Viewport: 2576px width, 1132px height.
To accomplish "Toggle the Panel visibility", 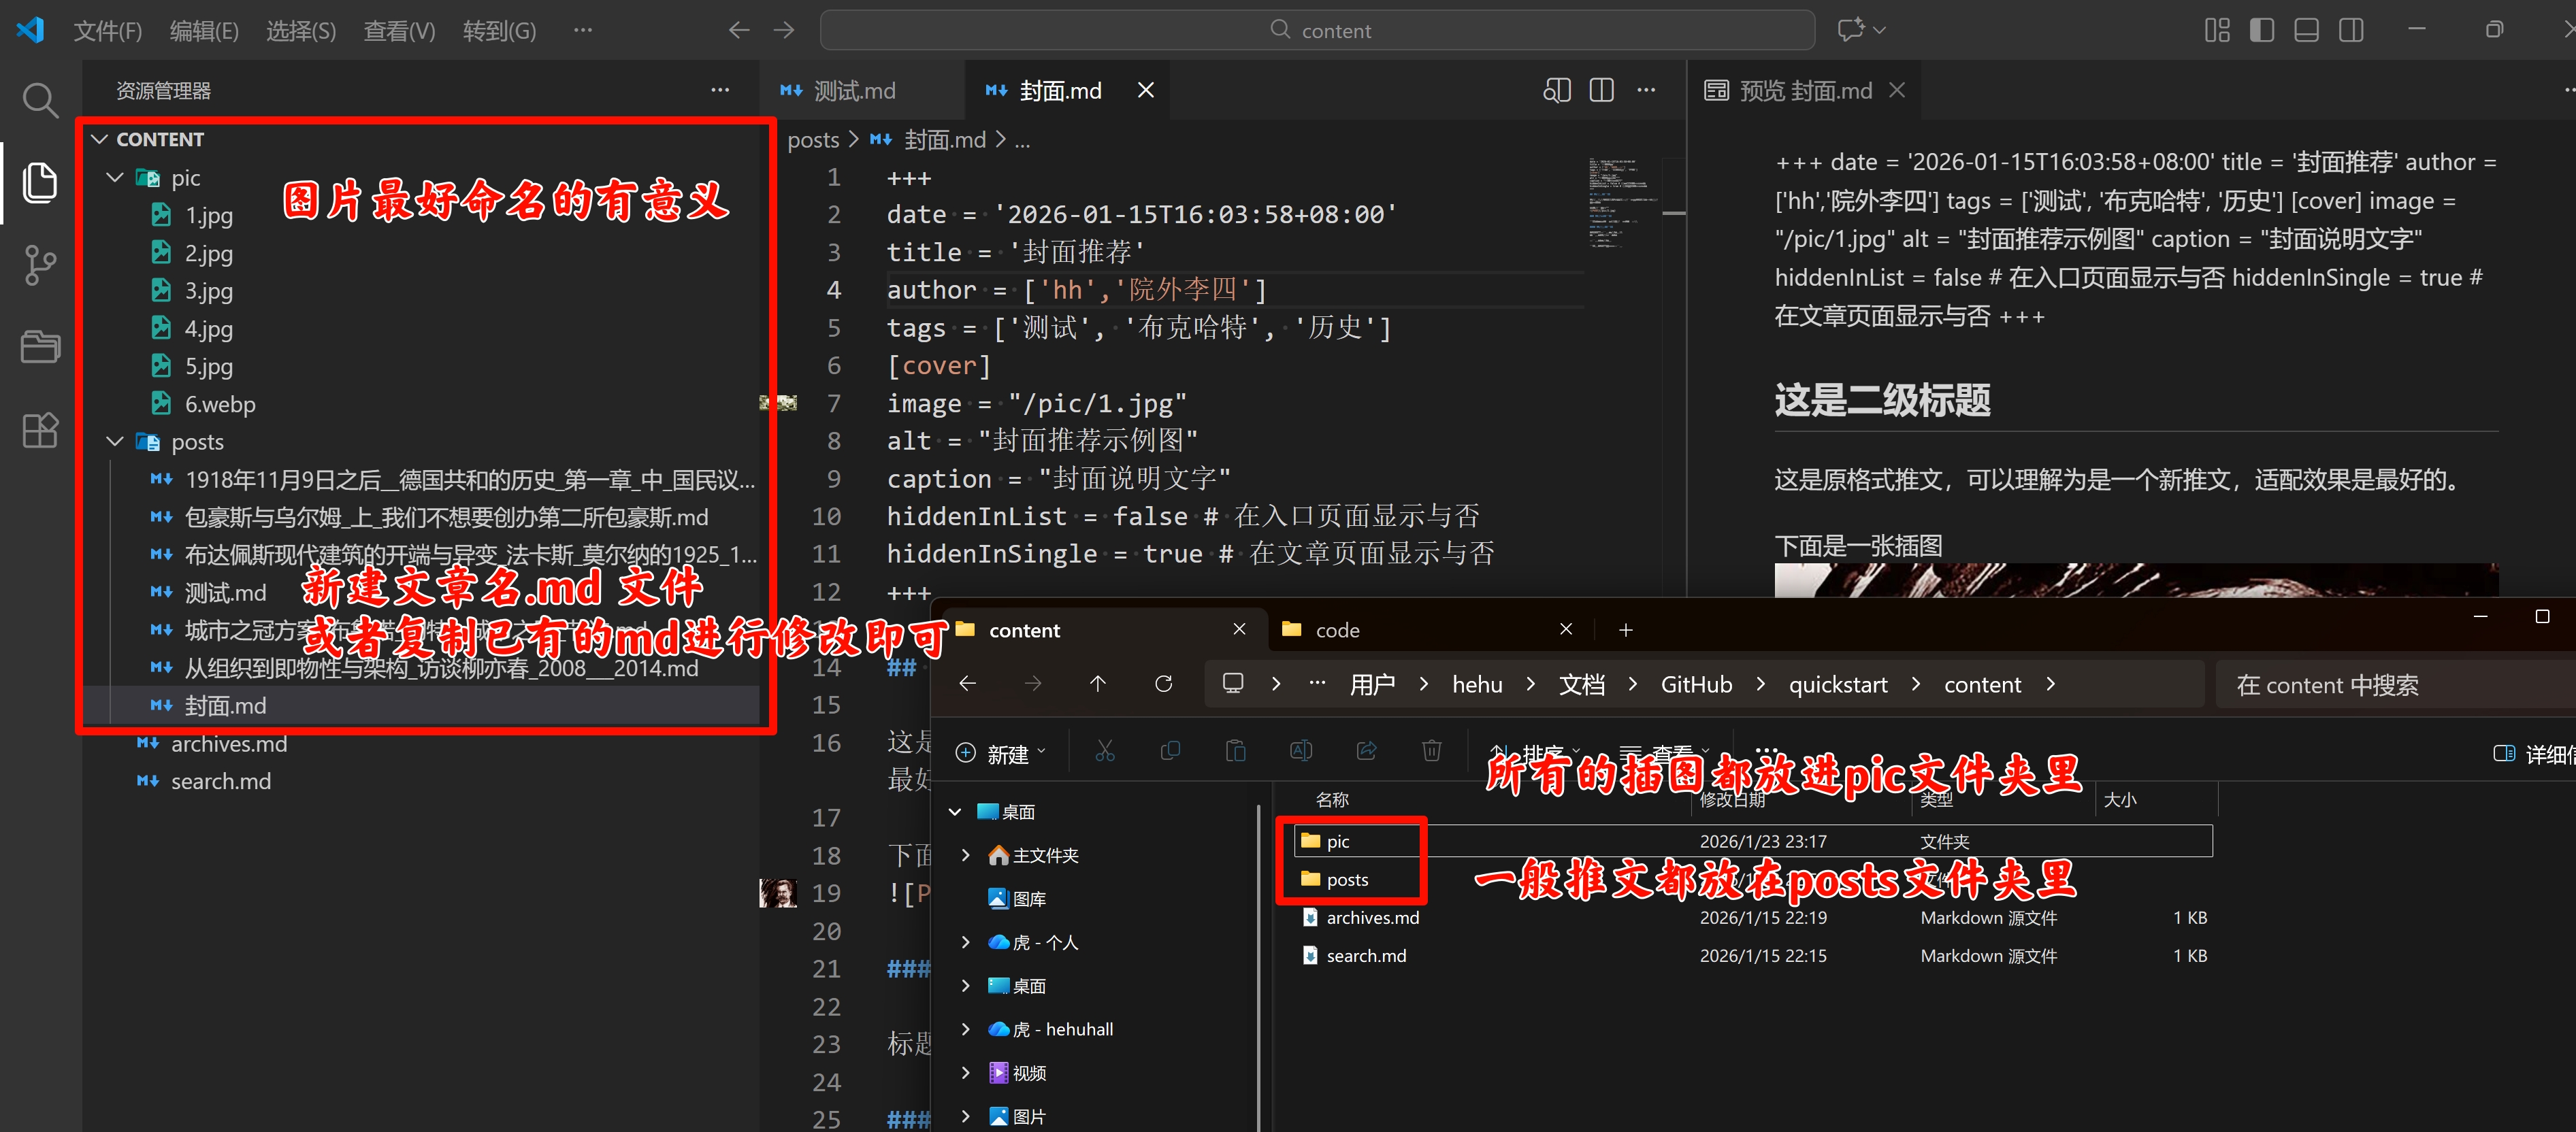I will click(2306, 30).
